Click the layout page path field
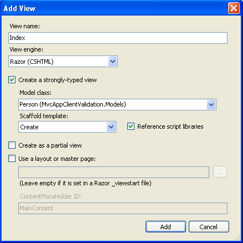The height and width of the screenshot is (243, 243). pos(113,172)
